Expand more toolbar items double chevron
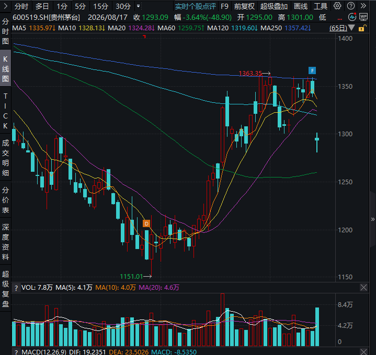 click(363, 6)
